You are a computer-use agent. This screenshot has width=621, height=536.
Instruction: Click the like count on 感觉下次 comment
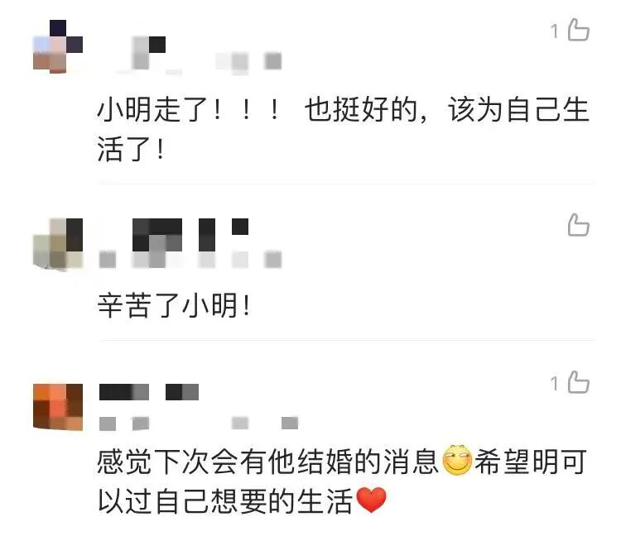click(554, 384)
